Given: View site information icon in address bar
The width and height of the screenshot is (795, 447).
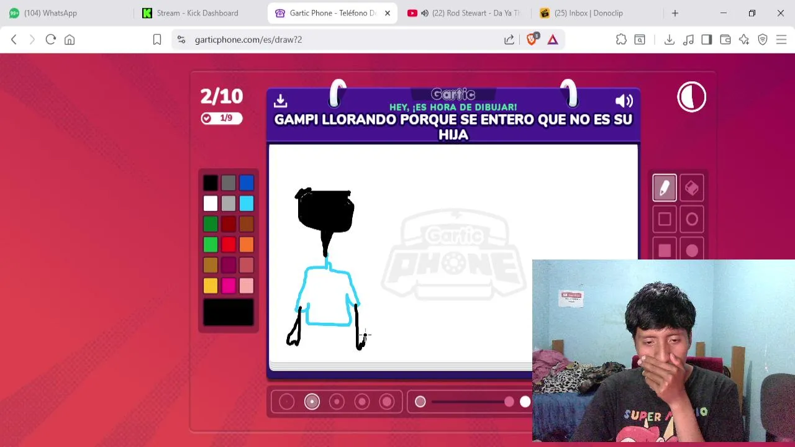Looking at the screenshot, I should click(181, 40).
